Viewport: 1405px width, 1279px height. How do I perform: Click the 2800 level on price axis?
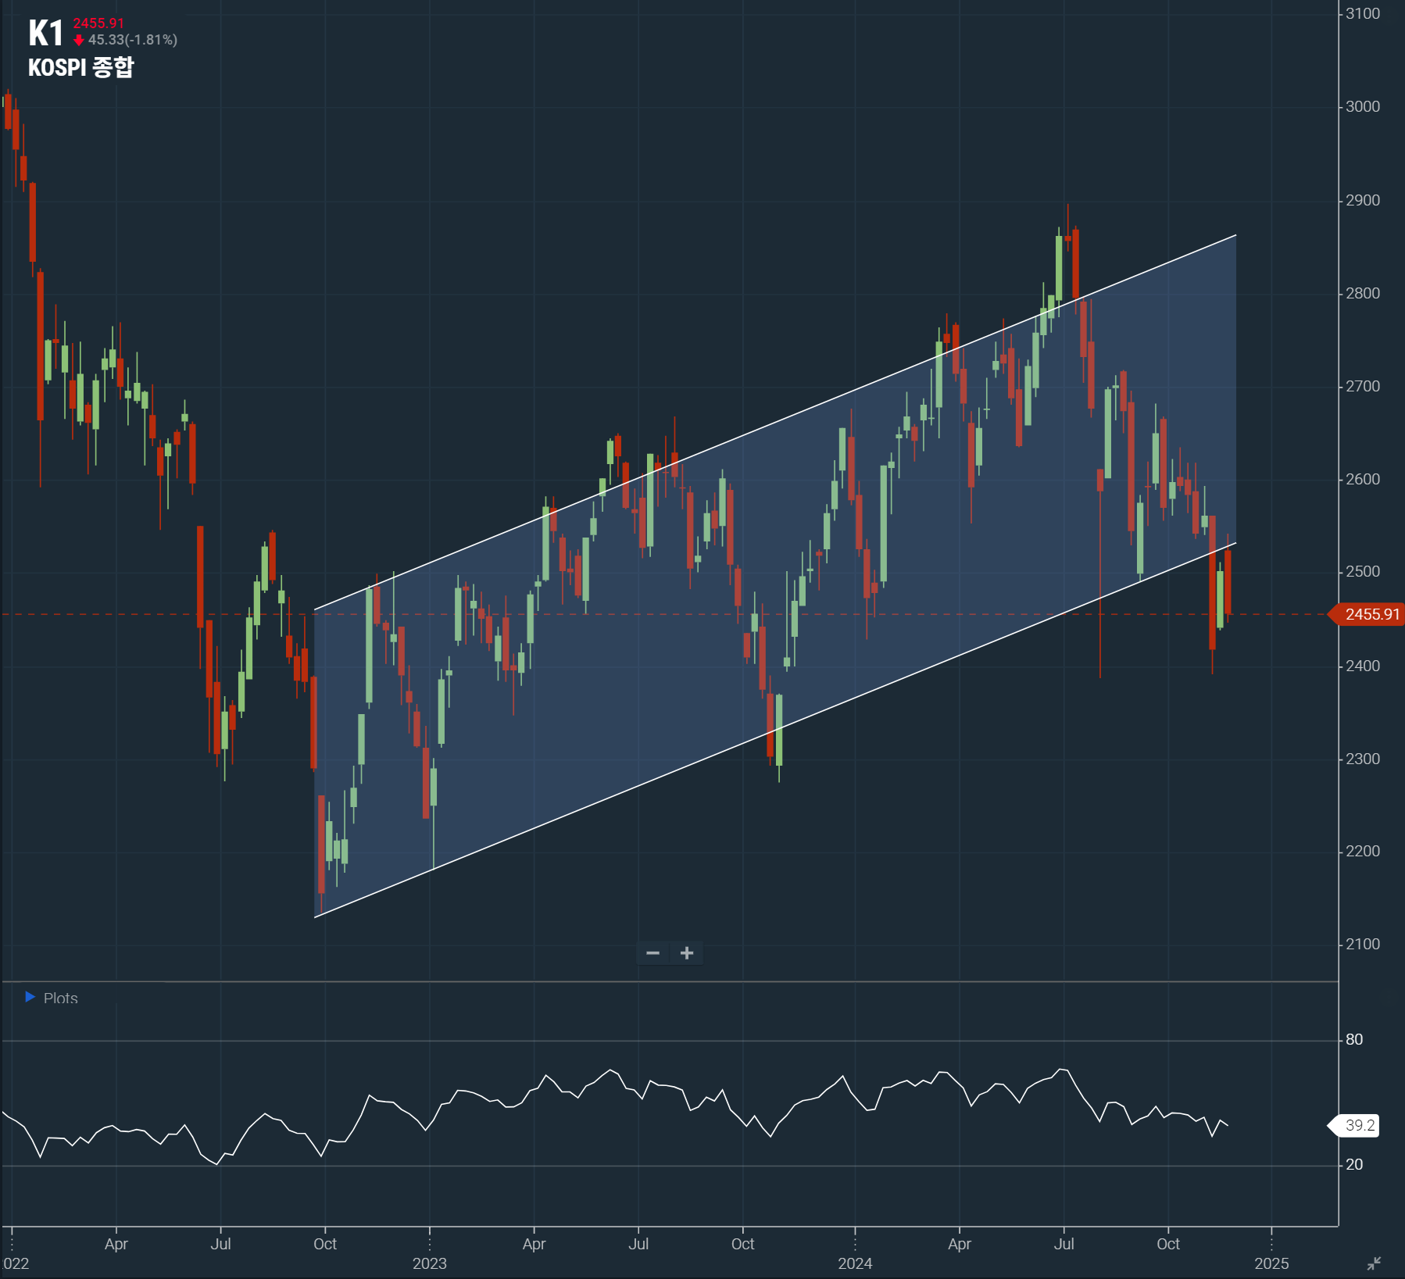pyautogui.click(x=1362, y=294)
